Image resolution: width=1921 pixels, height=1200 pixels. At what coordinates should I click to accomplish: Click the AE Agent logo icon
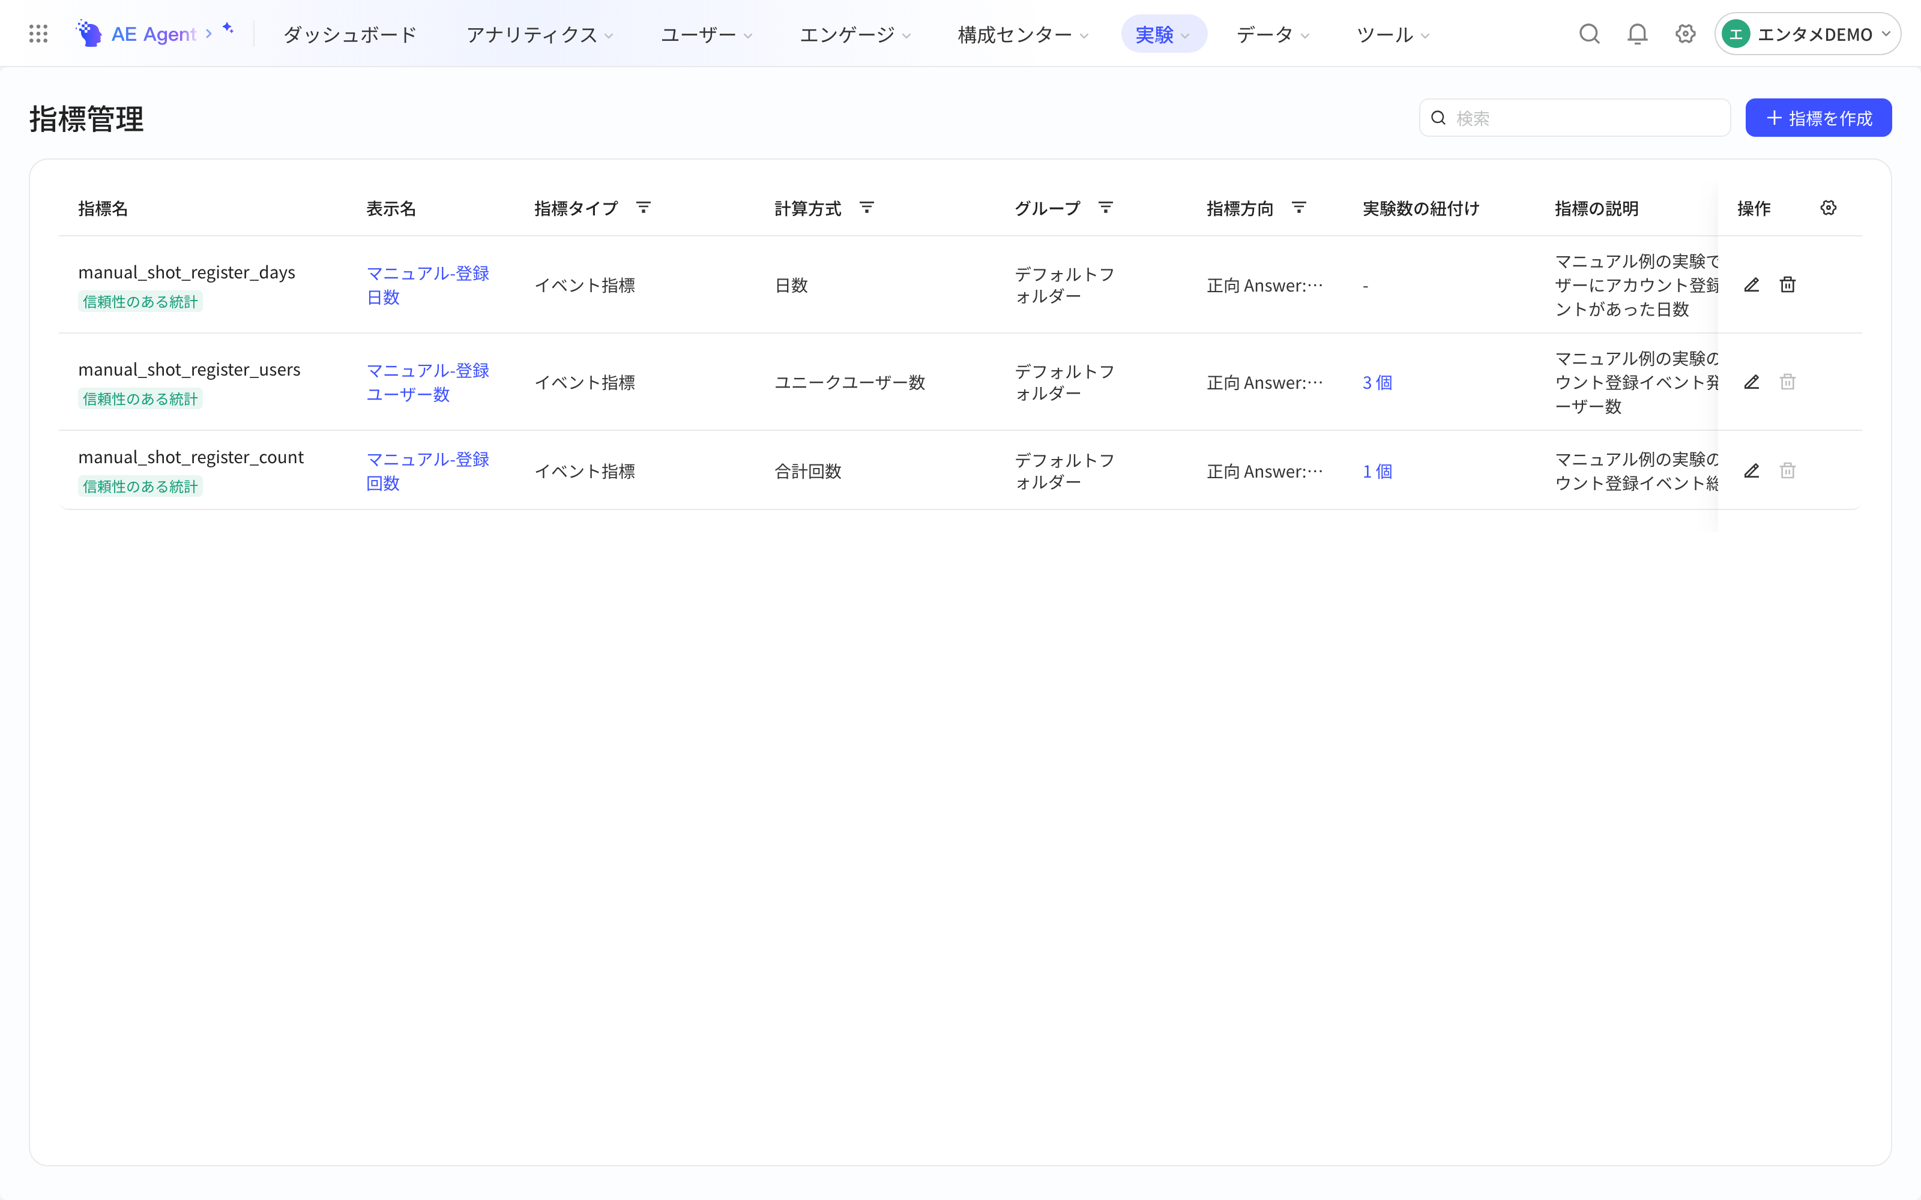point(89,34)
